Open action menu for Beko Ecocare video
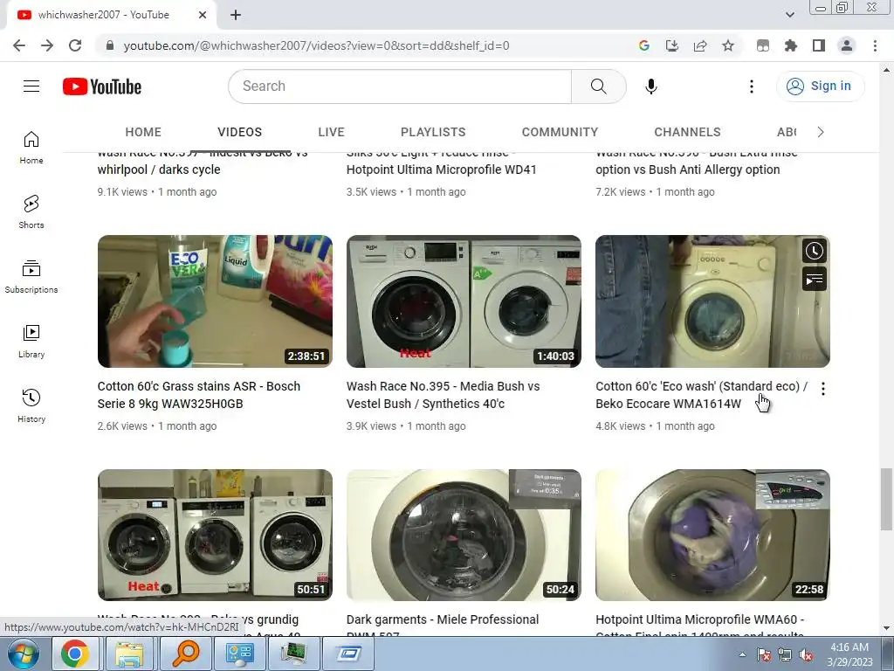 822,389
